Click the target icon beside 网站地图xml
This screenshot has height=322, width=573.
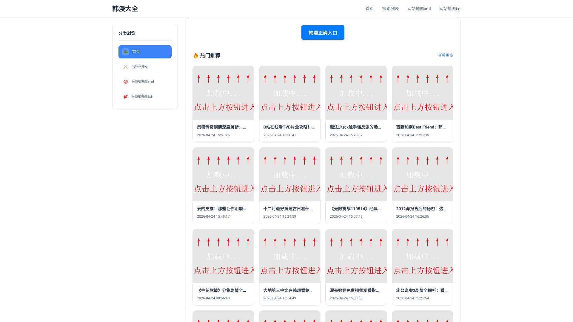click(126, 82)
